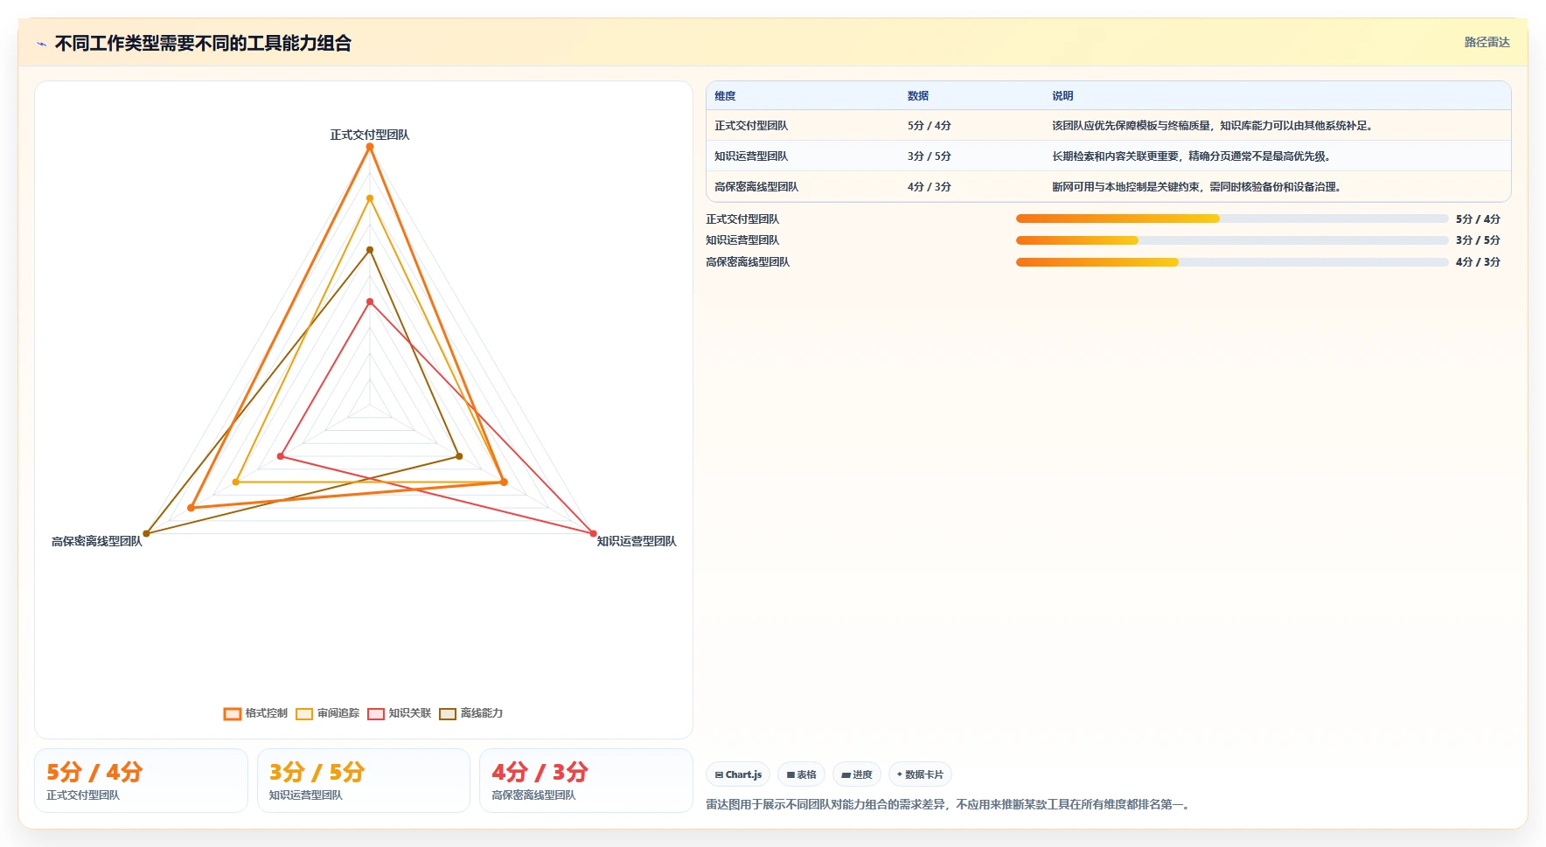Click the small icon before the card title
Viewport: 1546px width, 847px height.
coord(41,44)
